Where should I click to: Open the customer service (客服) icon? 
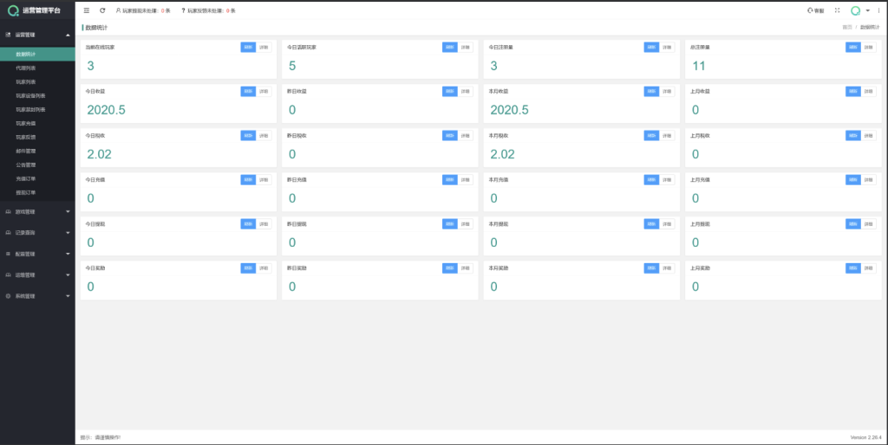pyautogui.click(x=815, y=10)
